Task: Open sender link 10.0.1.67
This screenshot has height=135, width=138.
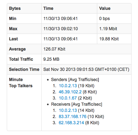Action: pos(68,98)
